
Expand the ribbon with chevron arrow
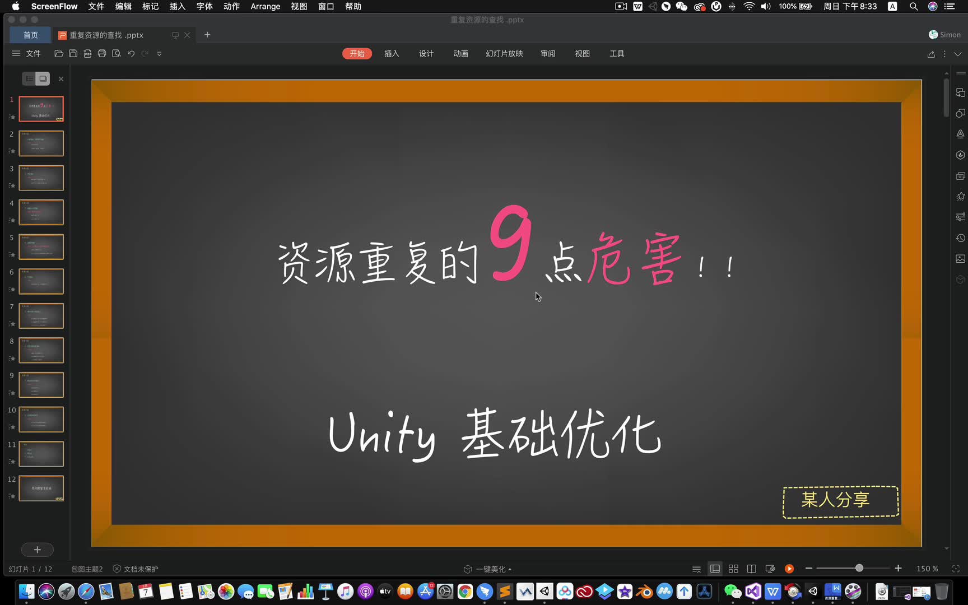coord(958,54)
